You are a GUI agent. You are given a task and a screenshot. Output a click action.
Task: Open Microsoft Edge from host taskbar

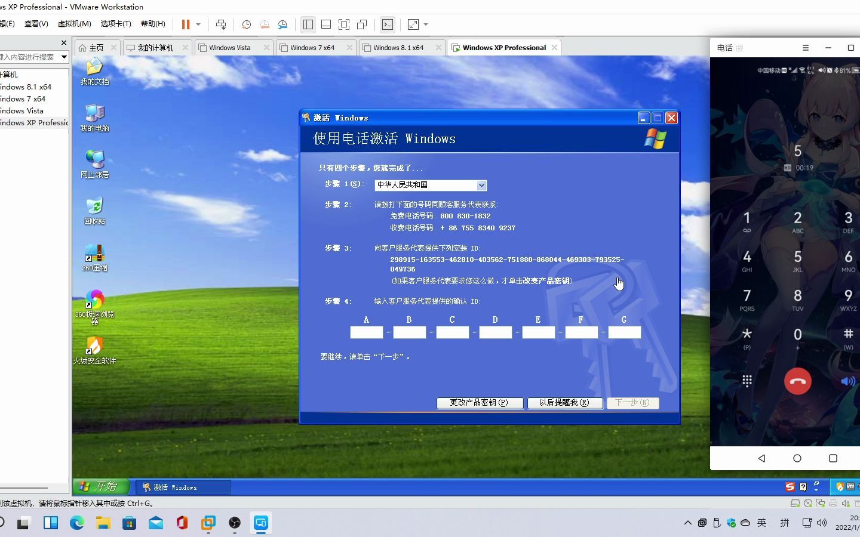[77, 523]
